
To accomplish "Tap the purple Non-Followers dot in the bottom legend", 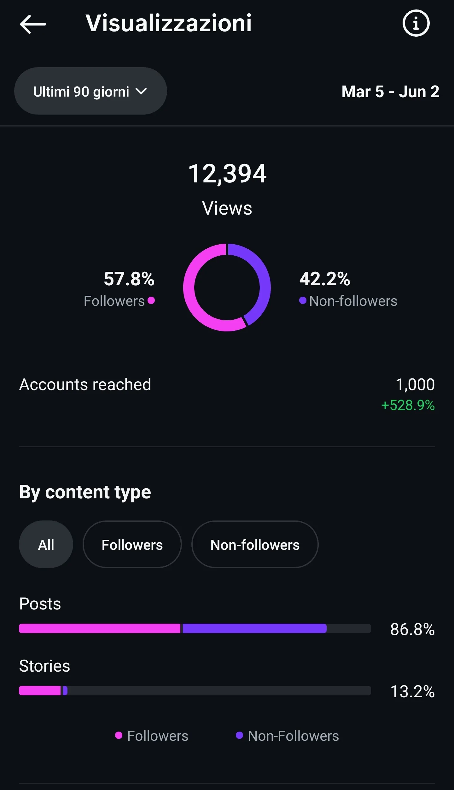I will (239, 735).
